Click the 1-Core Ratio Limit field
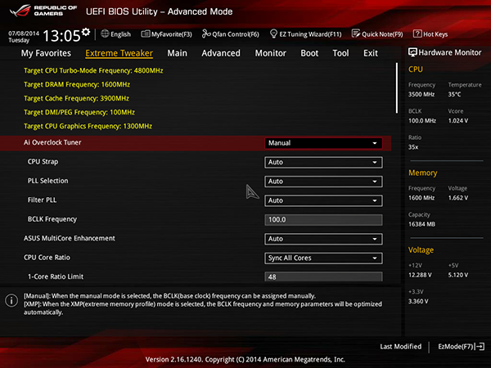 (323, 276)
